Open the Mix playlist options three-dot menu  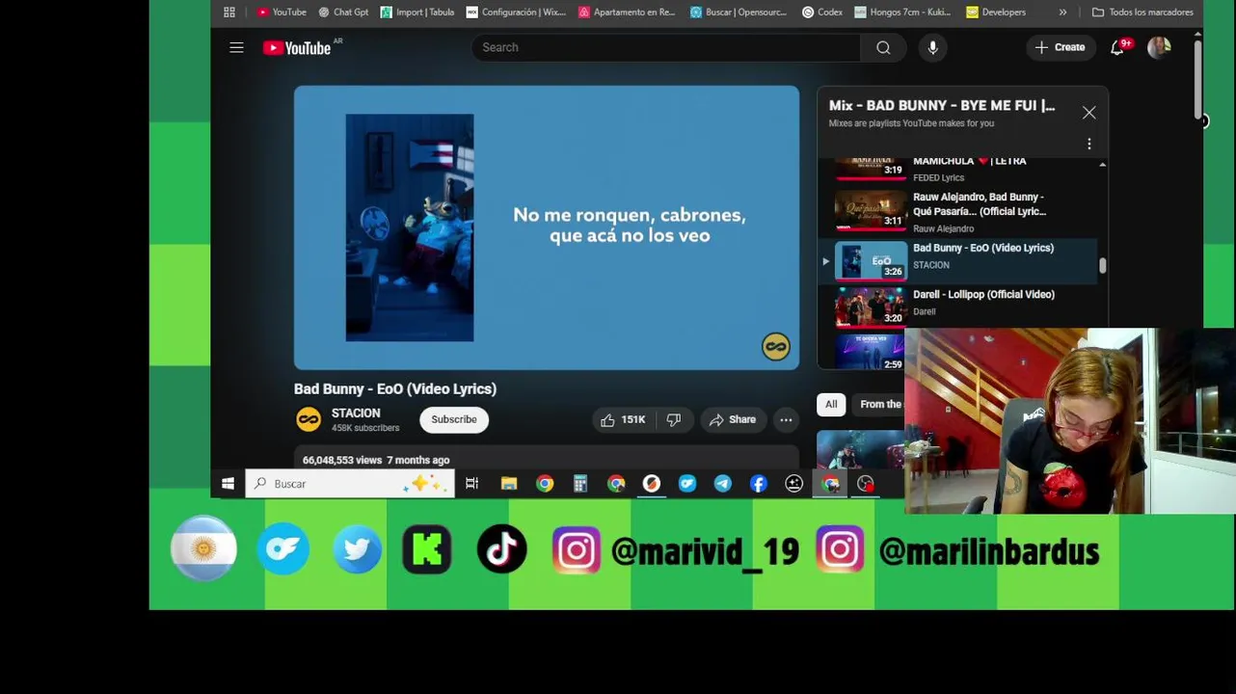pyautogui.click(x=1089, y=144)
